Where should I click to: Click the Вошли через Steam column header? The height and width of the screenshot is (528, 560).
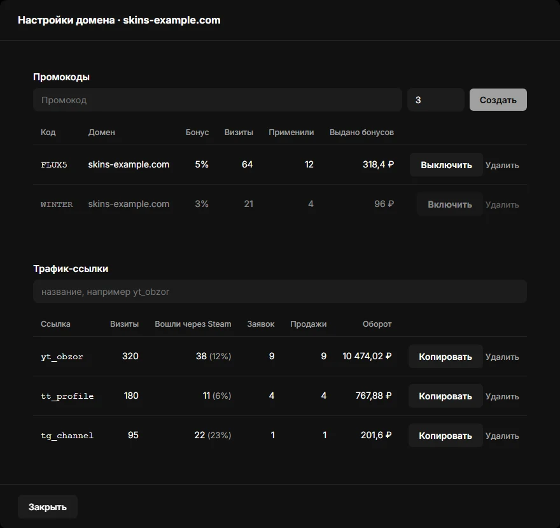pyautogui.click(x=193, y=324)
